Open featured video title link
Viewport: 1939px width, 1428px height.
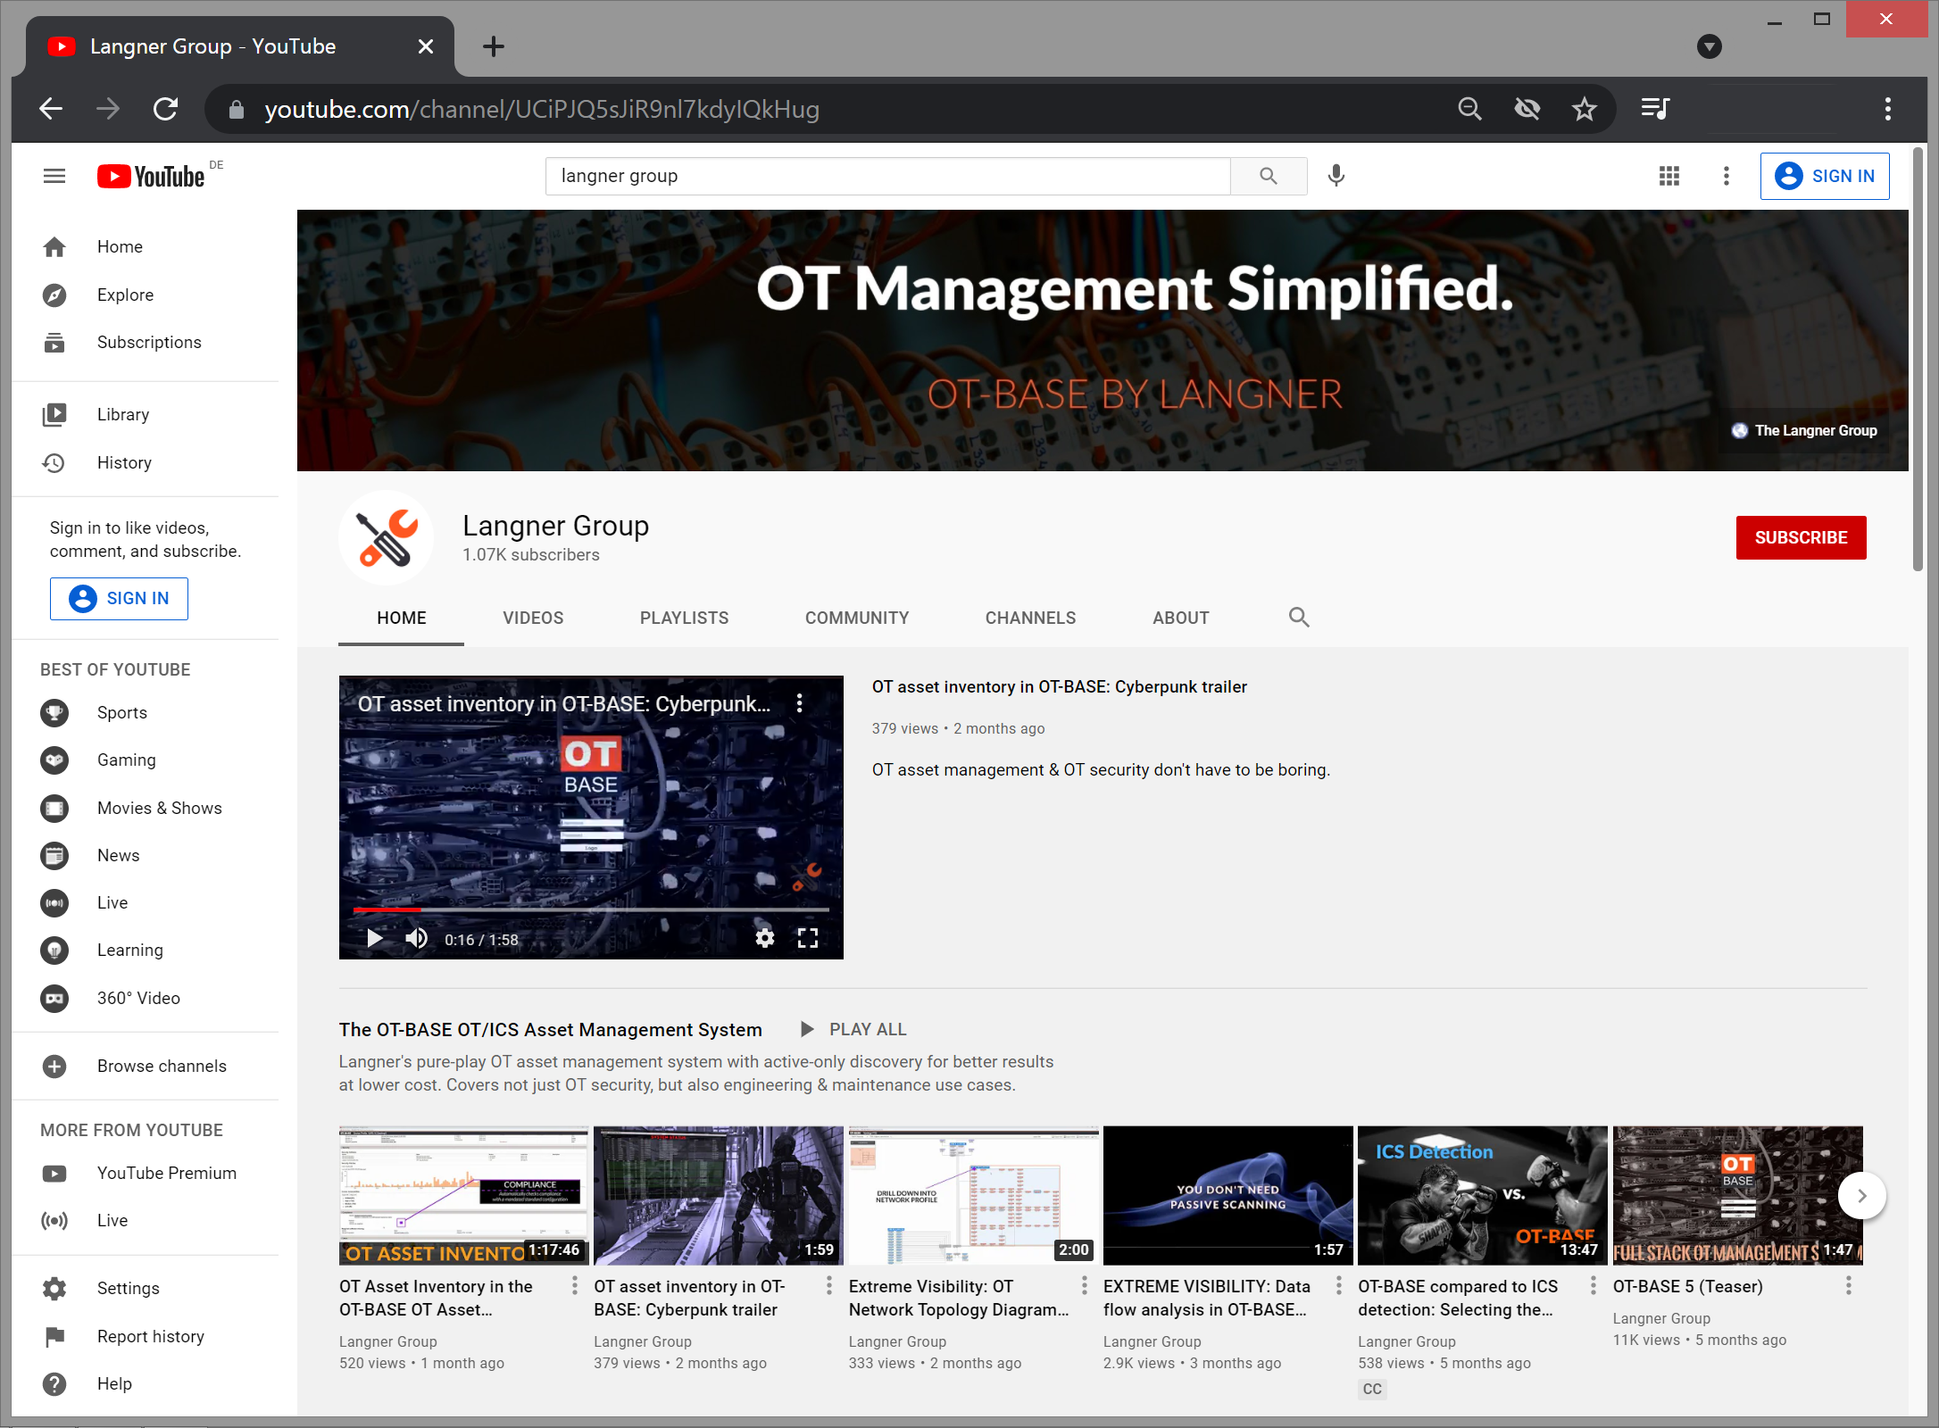coord(1059,686)
